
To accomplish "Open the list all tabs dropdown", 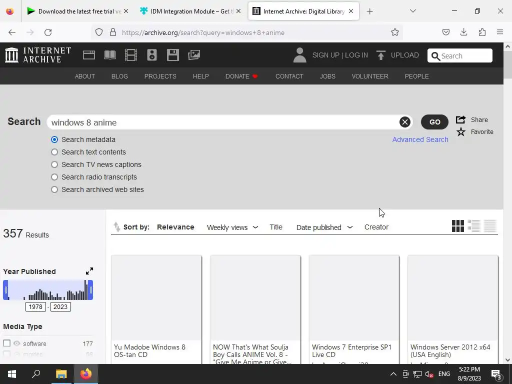I will (x=412, y=11).
